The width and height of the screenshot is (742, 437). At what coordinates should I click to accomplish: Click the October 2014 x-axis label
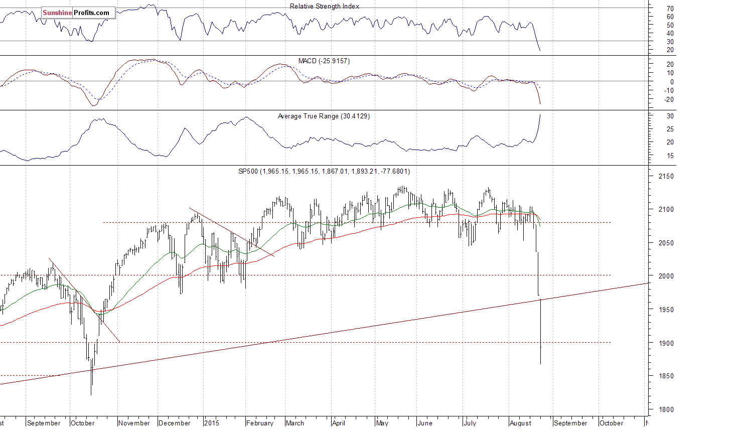click(x=83, y=423)
